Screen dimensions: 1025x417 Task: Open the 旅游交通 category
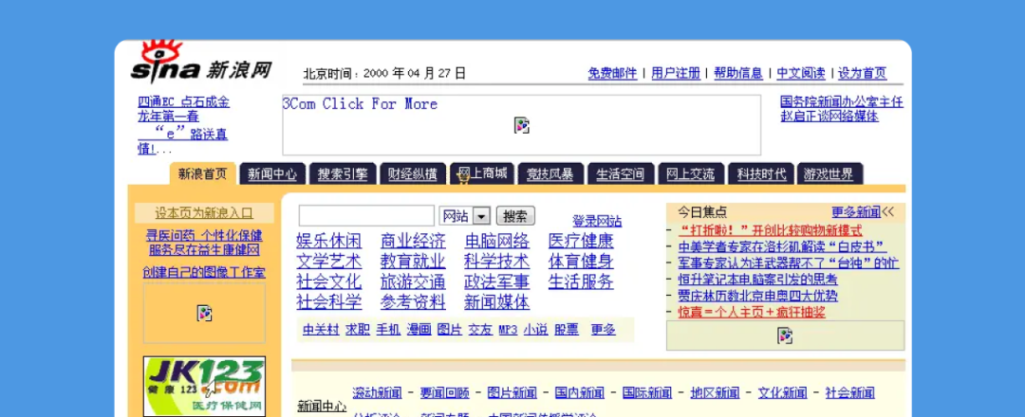(x=413, y=281)
